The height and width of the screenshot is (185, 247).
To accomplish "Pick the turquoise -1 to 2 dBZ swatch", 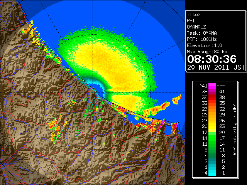I will coord(212,167).
